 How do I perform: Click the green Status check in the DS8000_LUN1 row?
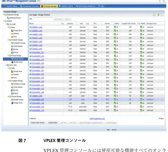pos(115,31)
